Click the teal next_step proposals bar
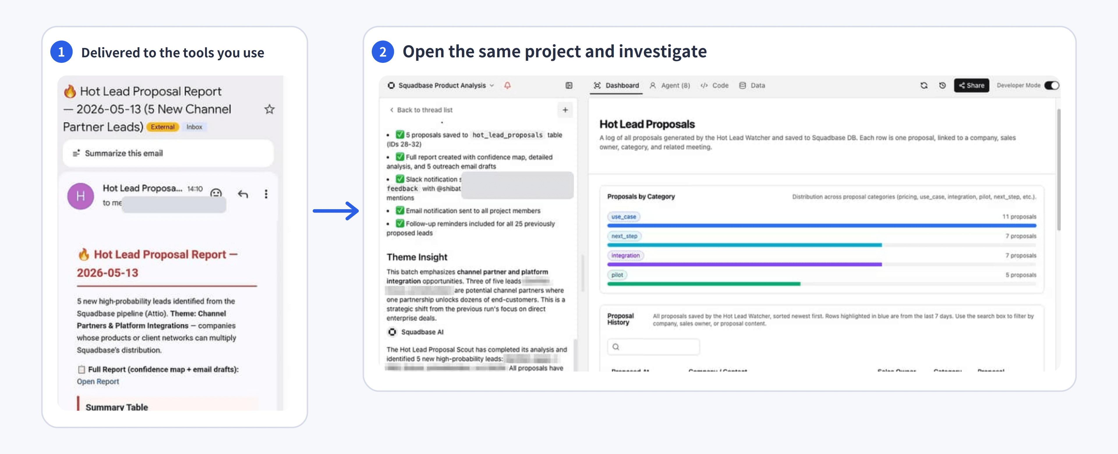The width and height of the screenshot is (1118, 454). [x=744, y=245]
